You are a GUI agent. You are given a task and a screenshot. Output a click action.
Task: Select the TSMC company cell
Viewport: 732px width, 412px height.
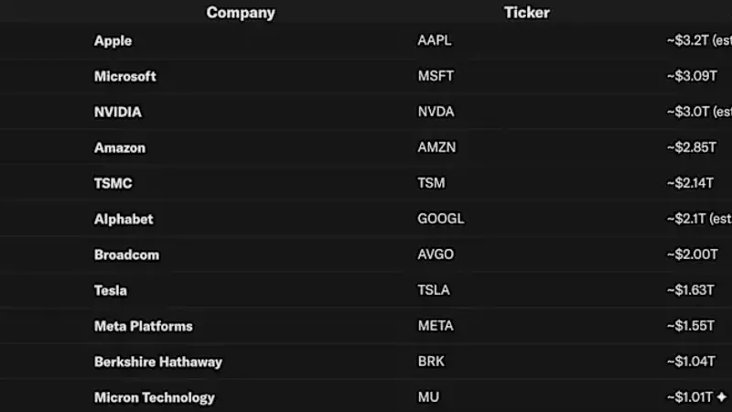point(113,183)
